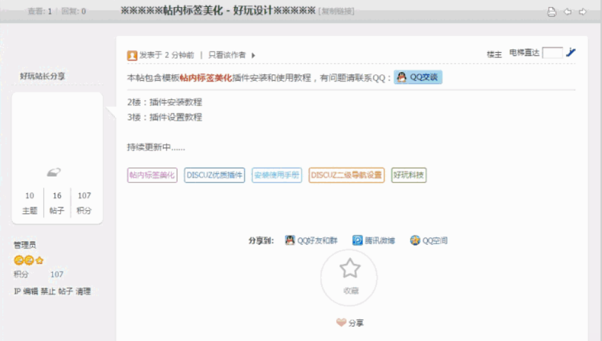Go to next thread with right arrow

(x=583, y=12)
